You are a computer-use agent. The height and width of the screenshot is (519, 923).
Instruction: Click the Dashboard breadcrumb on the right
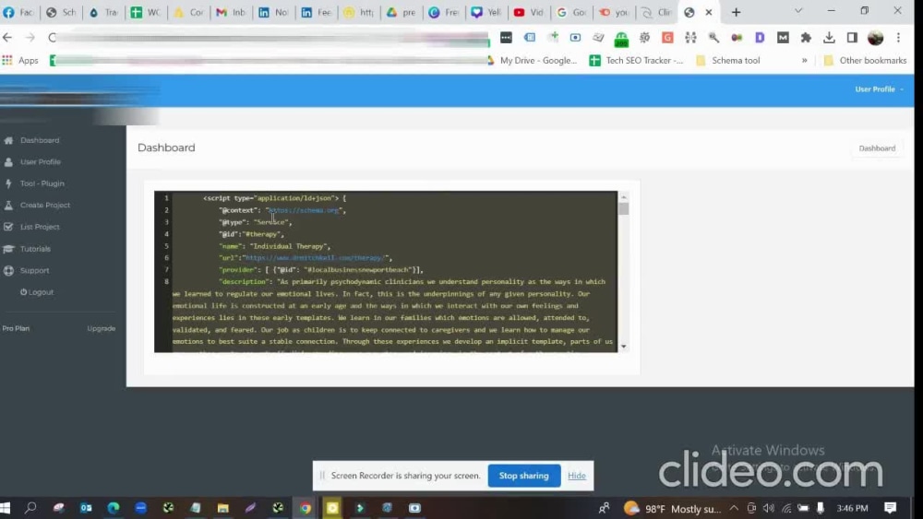click(x=877, y=148)
